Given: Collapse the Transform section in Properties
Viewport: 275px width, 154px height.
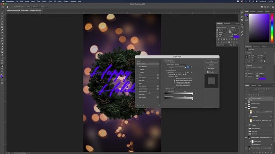Looking at the screenshot, I should pyautogui.click(x=246, y=53).
